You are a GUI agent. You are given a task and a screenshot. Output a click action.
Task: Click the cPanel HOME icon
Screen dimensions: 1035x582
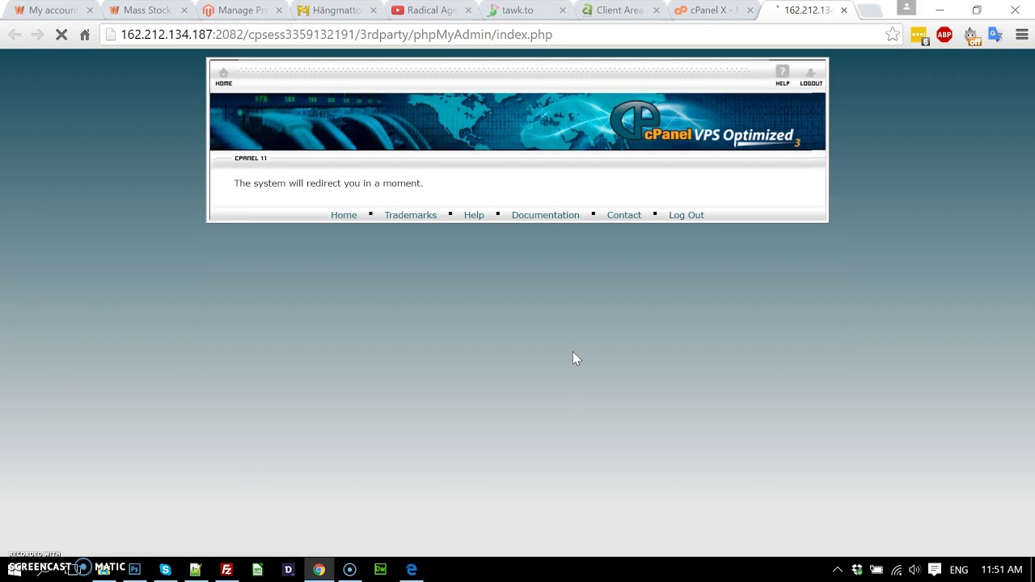coord(223,77)
